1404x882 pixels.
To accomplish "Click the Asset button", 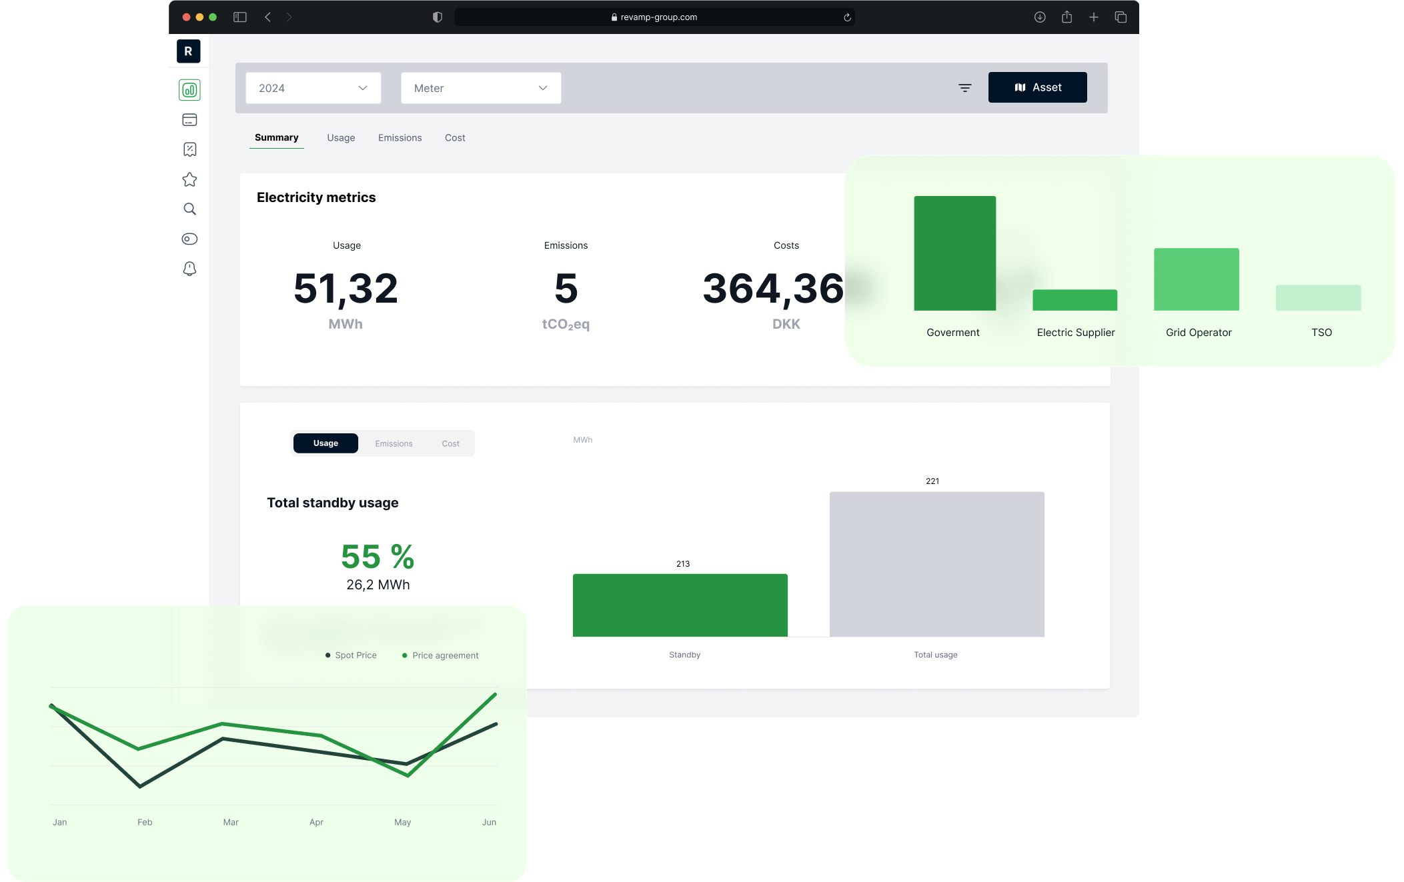I will pos(1037,87).
